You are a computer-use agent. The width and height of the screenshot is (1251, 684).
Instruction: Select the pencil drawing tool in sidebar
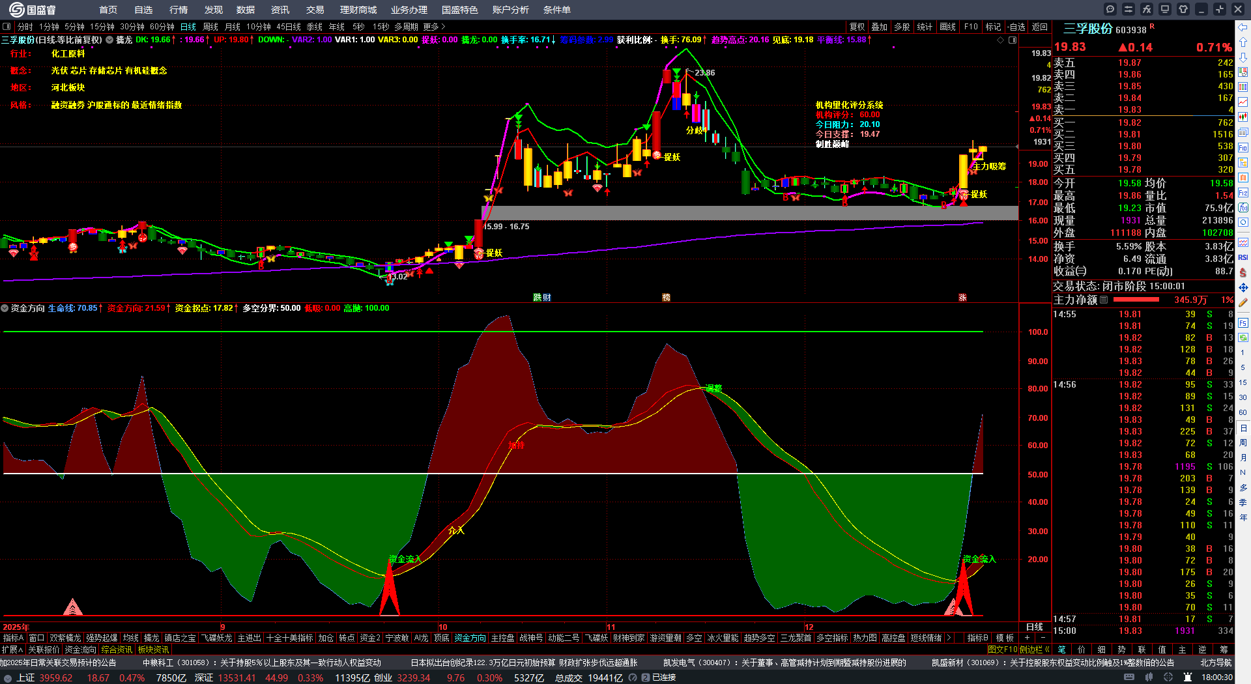1243,303
